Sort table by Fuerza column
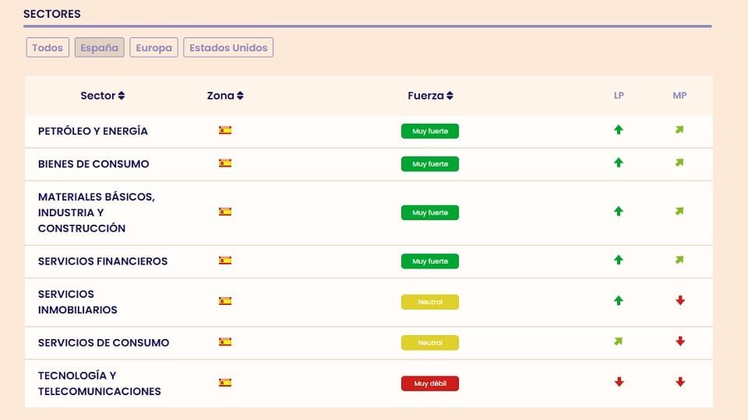The width and height of the screenshot is (748, 420). [x=430, y=96]
